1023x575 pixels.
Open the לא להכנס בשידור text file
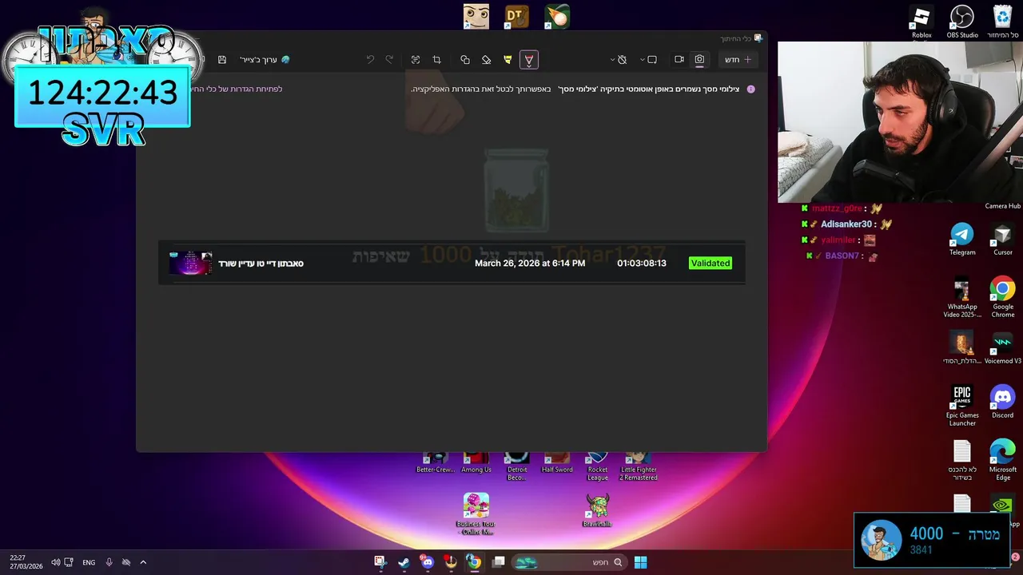click(962, 460)
